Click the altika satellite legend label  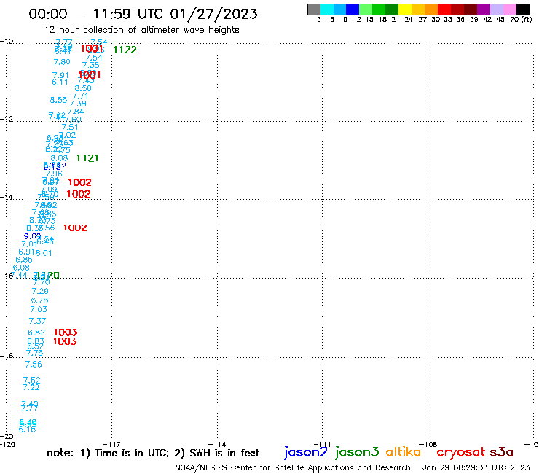[404, 452]
